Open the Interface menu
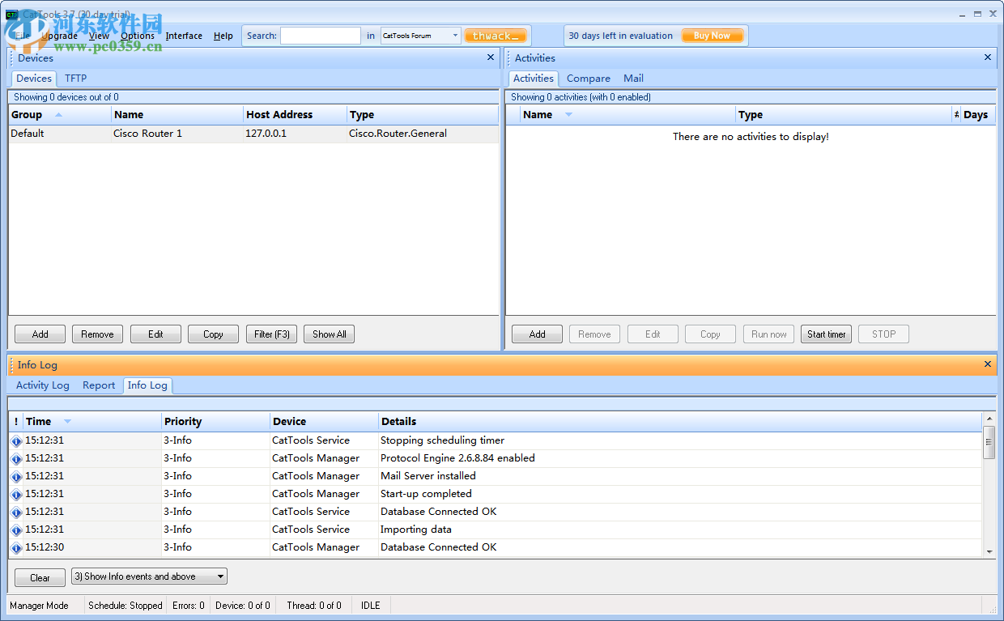This screenshot has width=1004, height=621. coord(184,36)
